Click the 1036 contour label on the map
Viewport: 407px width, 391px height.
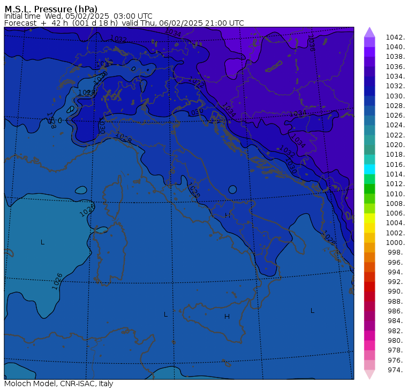point(311,43)
